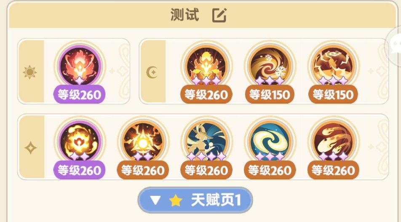Switch to the sun category tab
This screenshot has width=401, height=222.
[x=30, y=72]
